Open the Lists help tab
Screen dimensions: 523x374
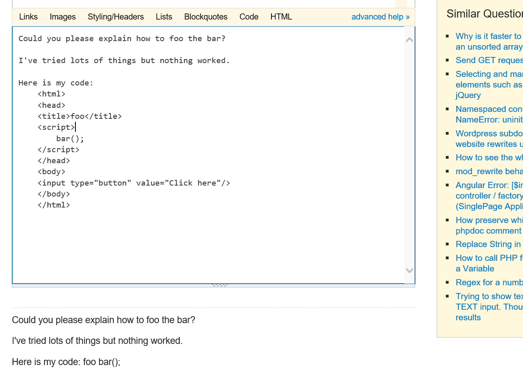164,17
